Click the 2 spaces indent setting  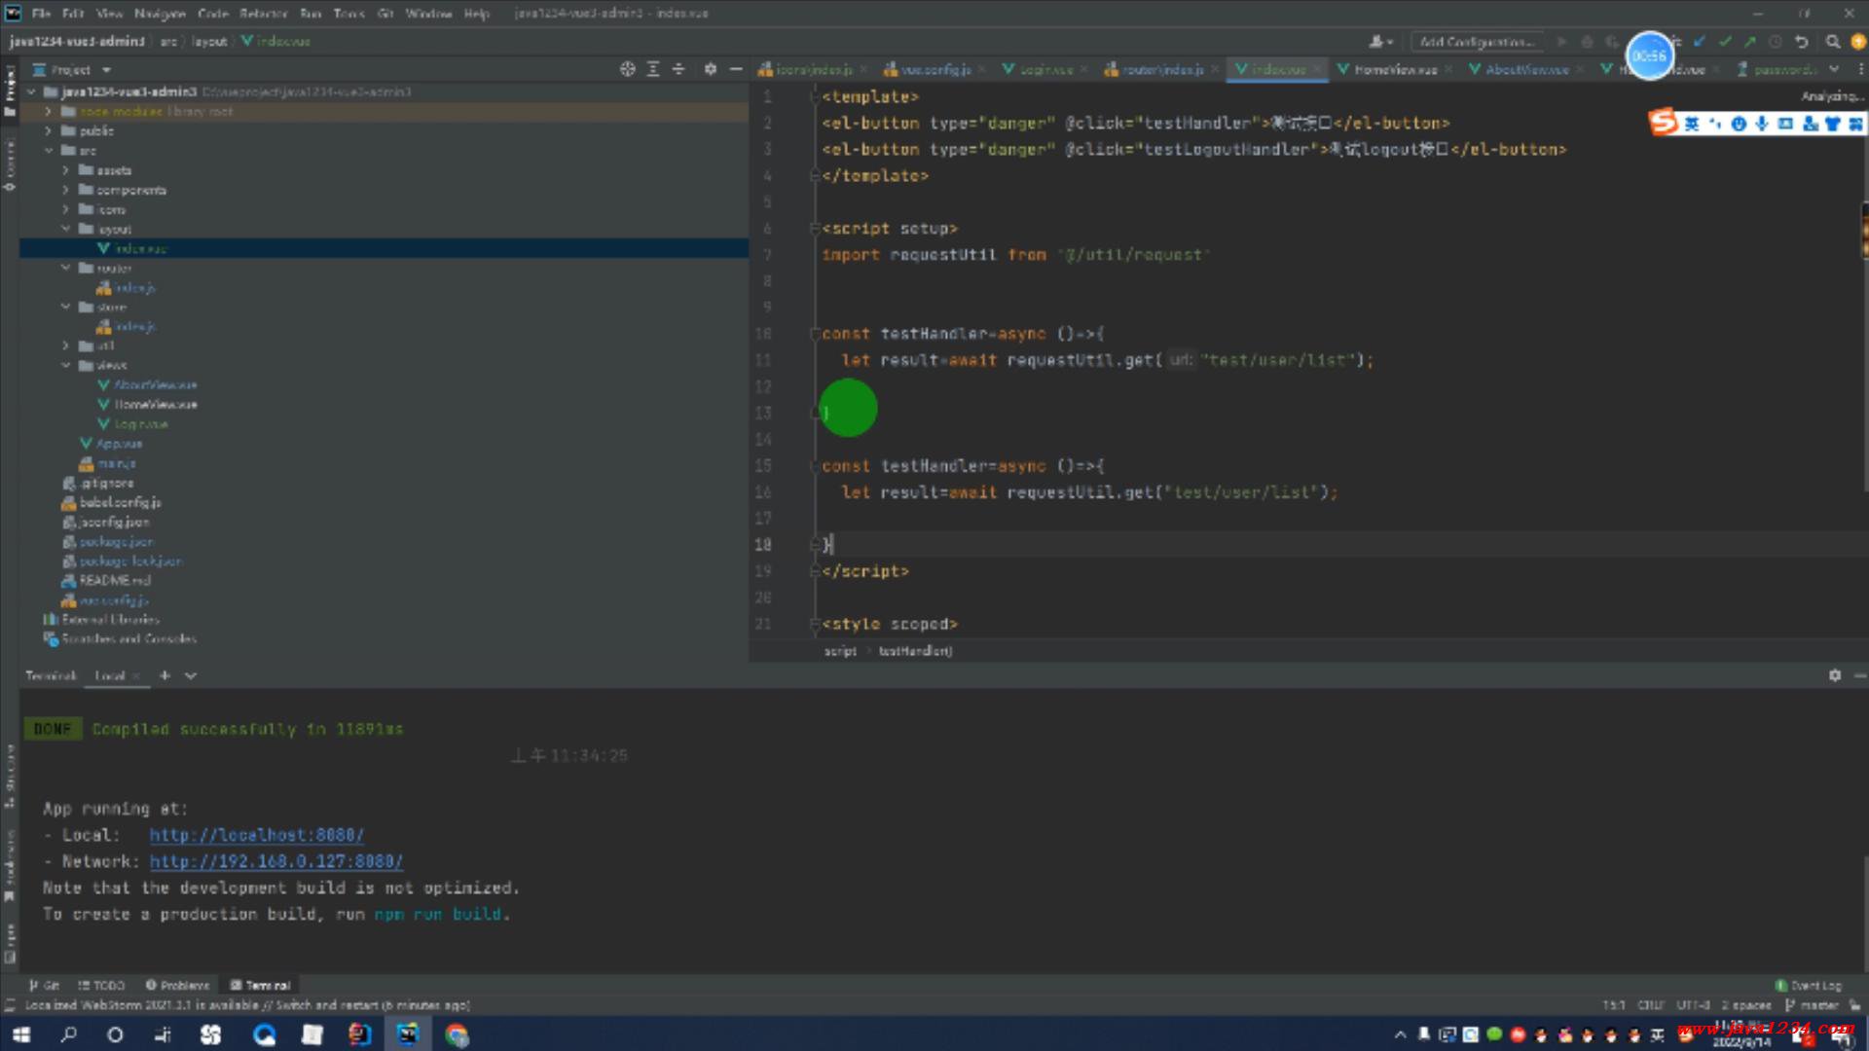(x=1746, y=1005)
